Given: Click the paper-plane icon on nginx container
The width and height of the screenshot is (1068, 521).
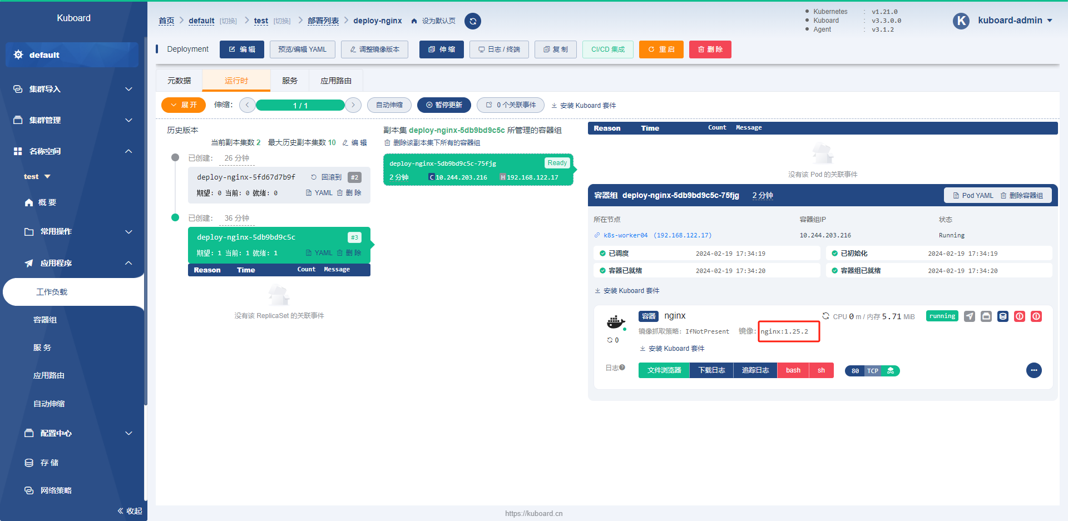Looking at the screenshot, I should (x=970, y=316).
